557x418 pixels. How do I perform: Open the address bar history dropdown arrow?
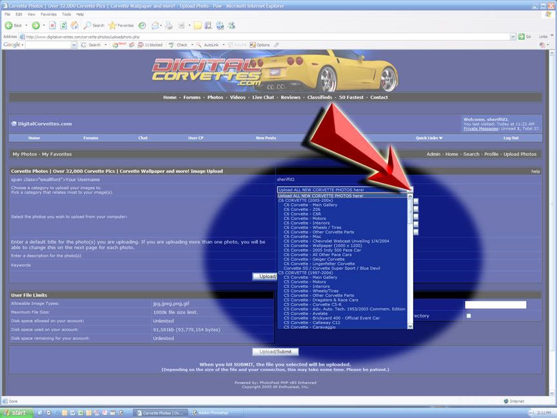pyautogui.click(x=513, y=37)
